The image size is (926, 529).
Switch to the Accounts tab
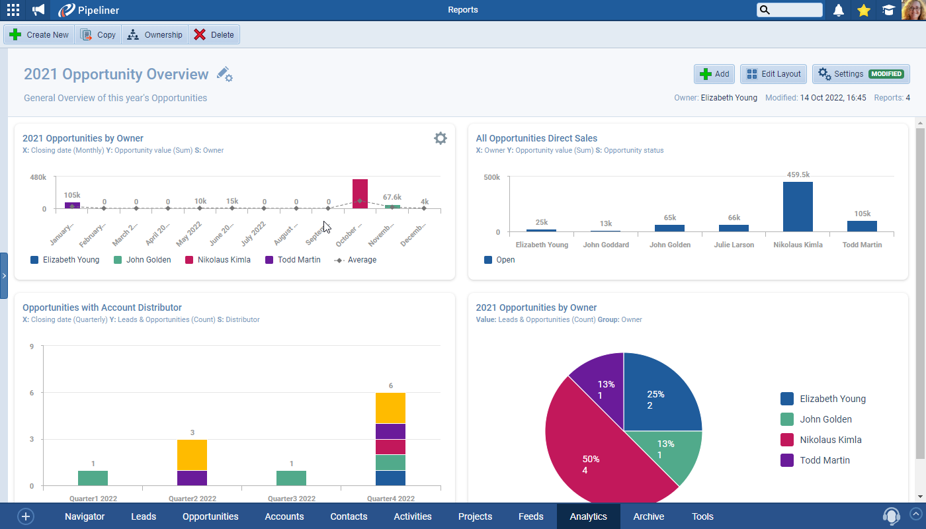(x=284, y=516)
